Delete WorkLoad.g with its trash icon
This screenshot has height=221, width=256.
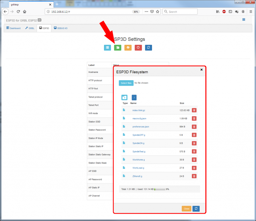pyautogui.click(x=194, y=168)
